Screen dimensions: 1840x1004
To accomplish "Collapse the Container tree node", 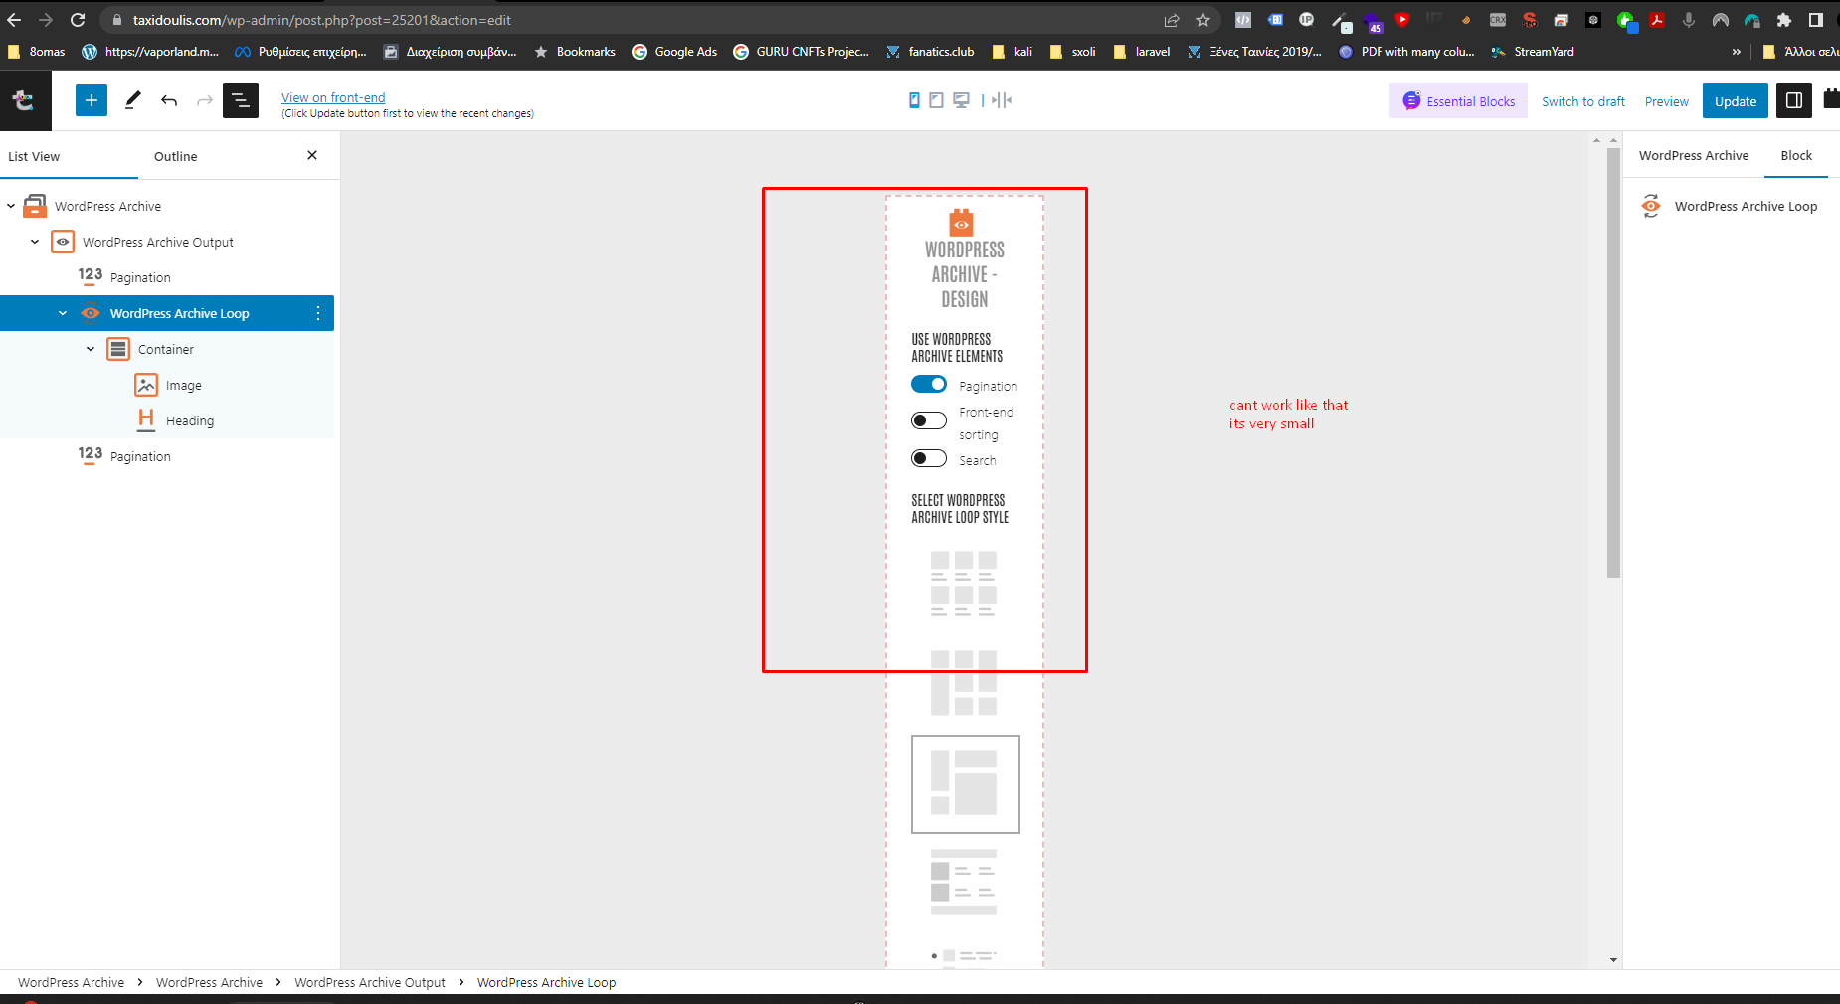I will click(91, 349).
